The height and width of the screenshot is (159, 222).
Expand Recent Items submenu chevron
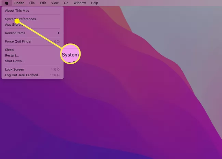click(58, 33)
